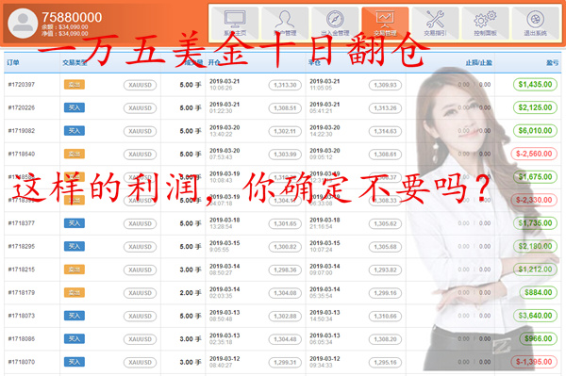Click the profit value $1,212.00
Screen dimensions: 566x376
coord(535,270)
